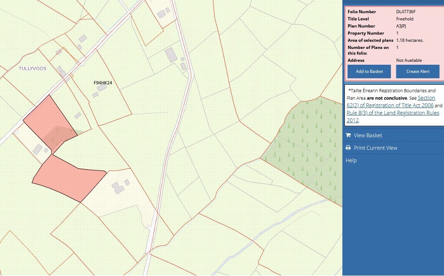444x276 pixels.
Task: Click the 1.18 hectares area value
Action: click(410, 40)
